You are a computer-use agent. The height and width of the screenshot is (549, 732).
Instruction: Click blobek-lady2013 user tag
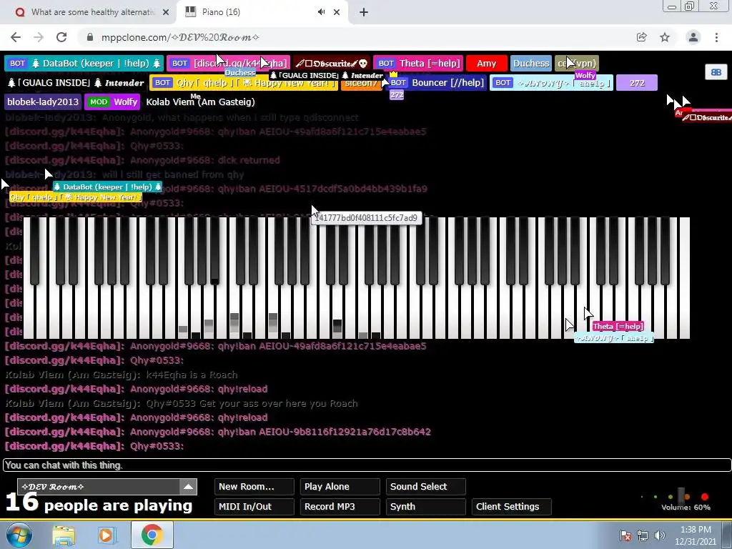pos(43,102)
